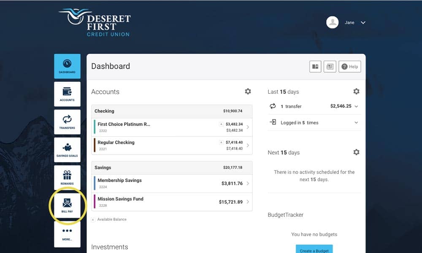422x253 pixels.
Task: Click the Deseret First Credit Union logo
Action: 95,23
